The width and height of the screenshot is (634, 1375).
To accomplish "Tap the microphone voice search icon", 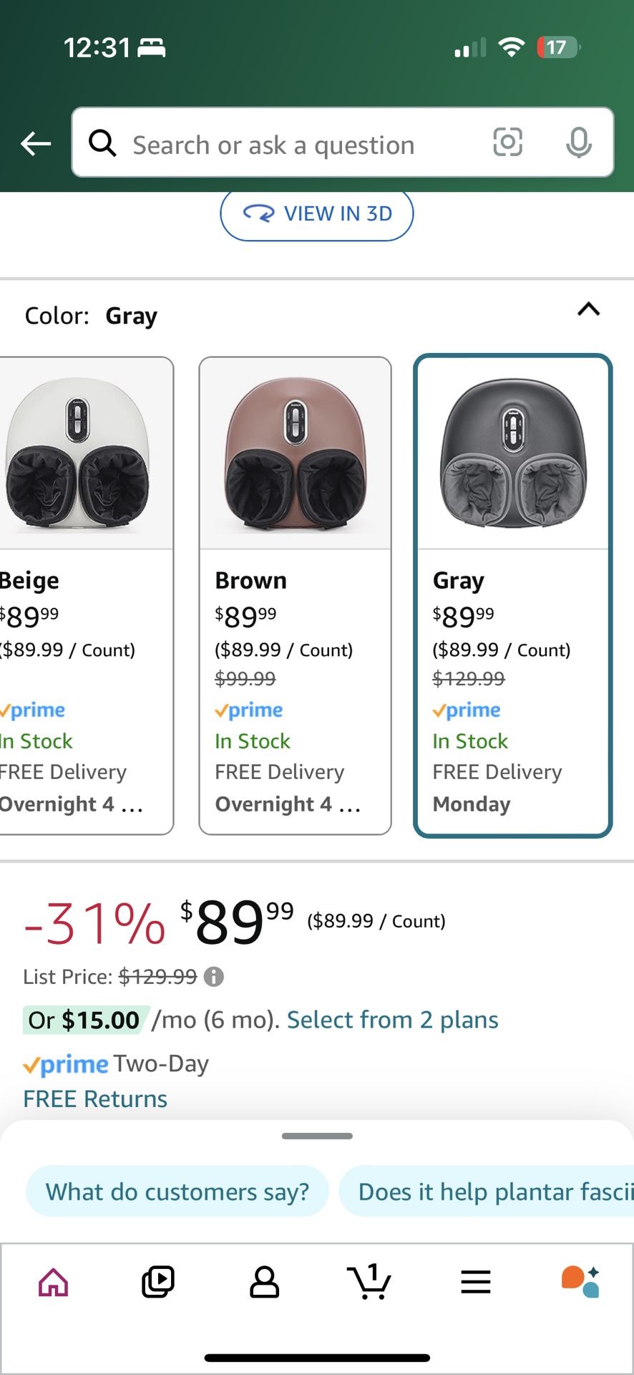I will tap(578, 143).
